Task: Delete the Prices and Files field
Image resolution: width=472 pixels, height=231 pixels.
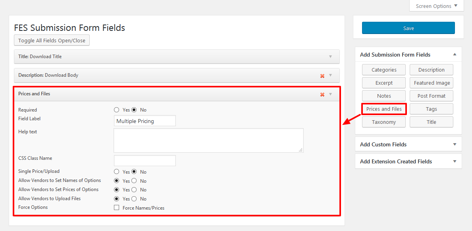Action: pos(322,95)
